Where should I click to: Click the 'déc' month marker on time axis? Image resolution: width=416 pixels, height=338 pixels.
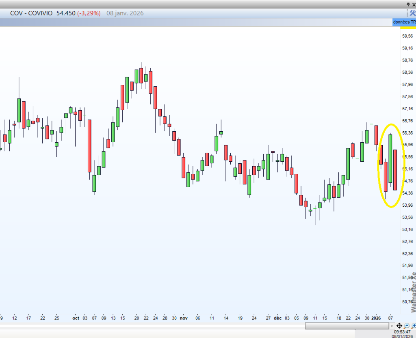tap(277, 318)
